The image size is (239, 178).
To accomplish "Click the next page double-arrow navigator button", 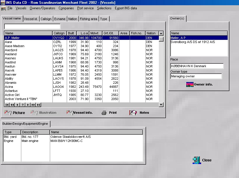I will point(33,105).
